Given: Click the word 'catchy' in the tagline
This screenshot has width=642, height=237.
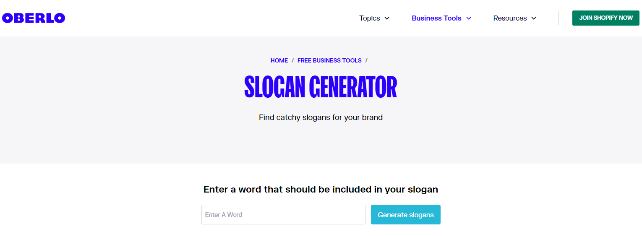Looking at the screenshot, I should click(288, 117).
